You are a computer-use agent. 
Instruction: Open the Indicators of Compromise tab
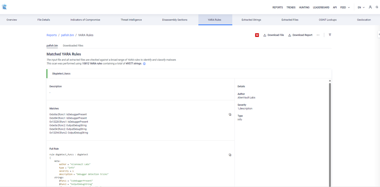pyautogui.click(x=85, y=20)
